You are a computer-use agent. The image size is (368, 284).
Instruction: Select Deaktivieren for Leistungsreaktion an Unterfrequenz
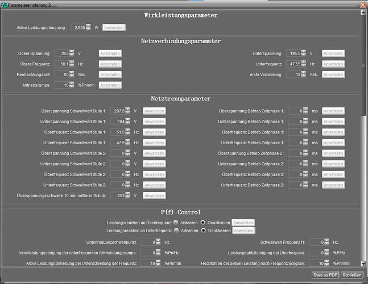[x=204, y=231]
